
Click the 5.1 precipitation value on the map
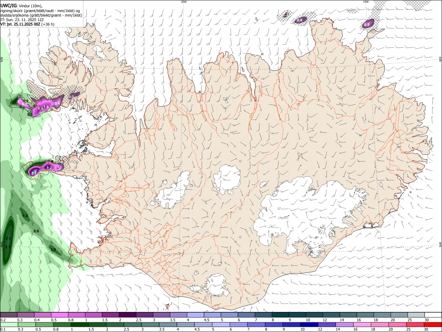(x=34, y=173)
